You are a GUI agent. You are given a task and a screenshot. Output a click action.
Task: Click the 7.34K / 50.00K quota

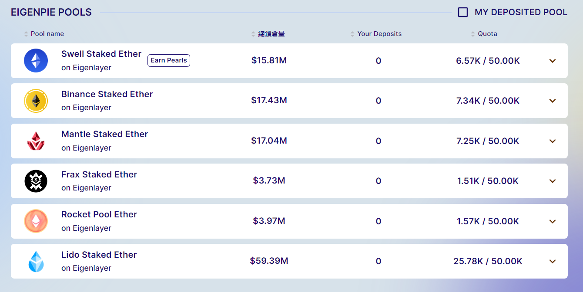tap(488, 101)
